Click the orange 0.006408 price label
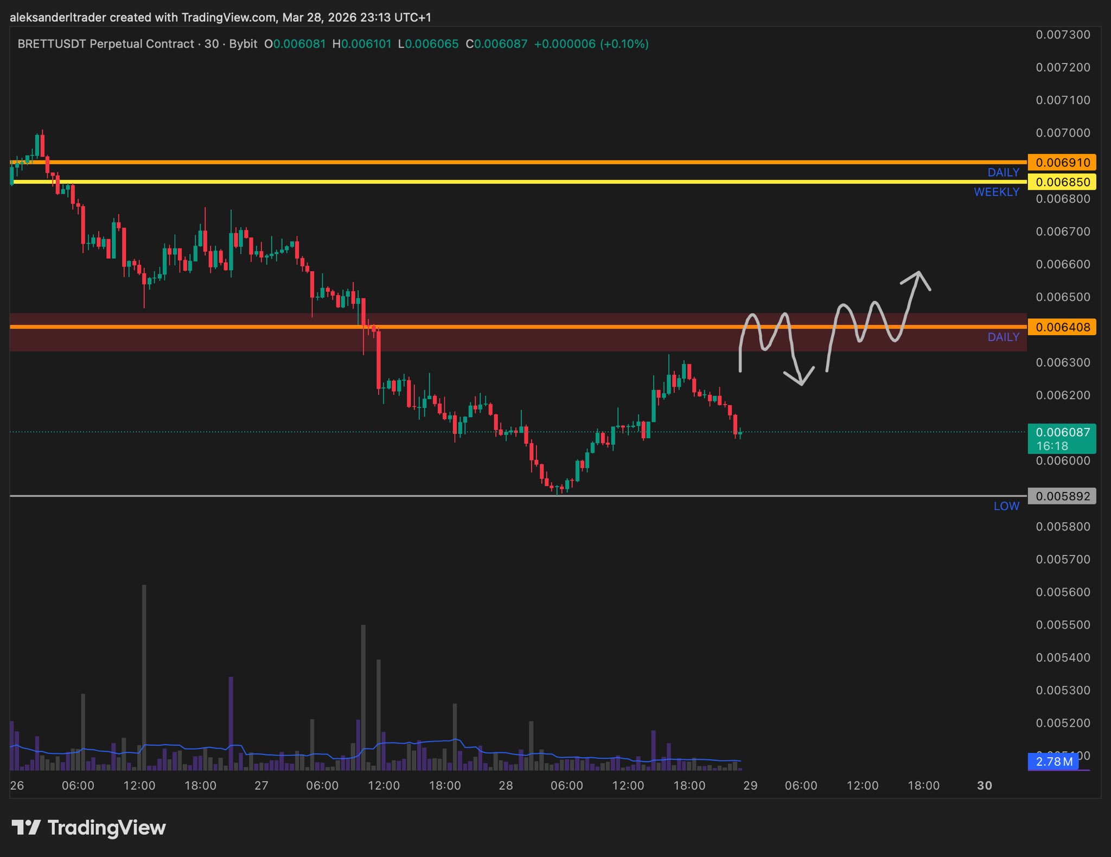Screen dimensions: 1111x857 point(1062,327)
